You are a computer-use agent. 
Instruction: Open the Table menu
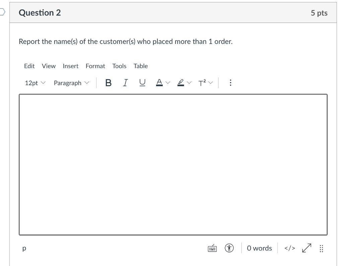click(x=141, y=66)
